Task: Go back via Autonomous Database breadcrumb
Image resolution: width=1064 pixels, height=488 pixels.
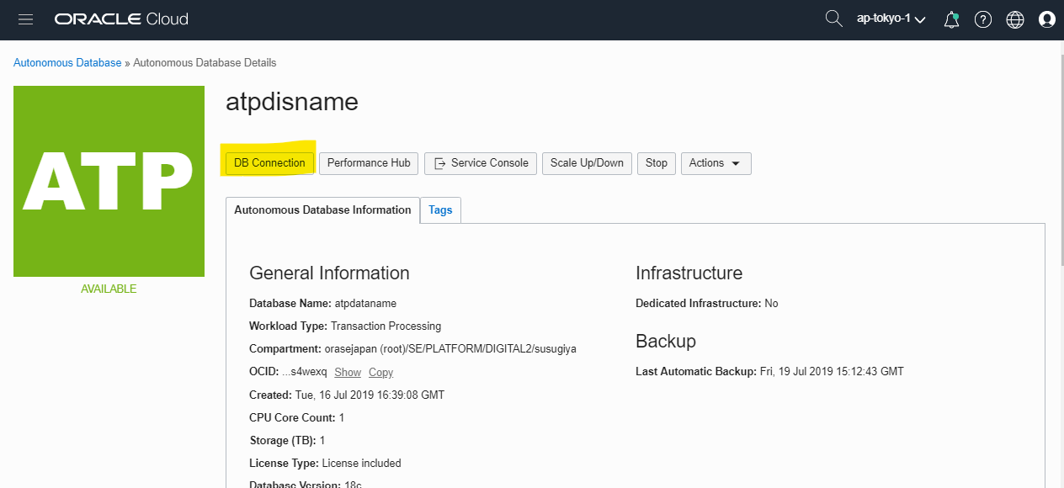Action: pyautogui.click(x=67, y=62)
